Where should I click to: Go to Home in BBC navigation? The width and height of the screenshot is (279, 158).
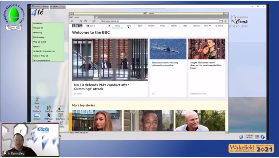(117, 26)
